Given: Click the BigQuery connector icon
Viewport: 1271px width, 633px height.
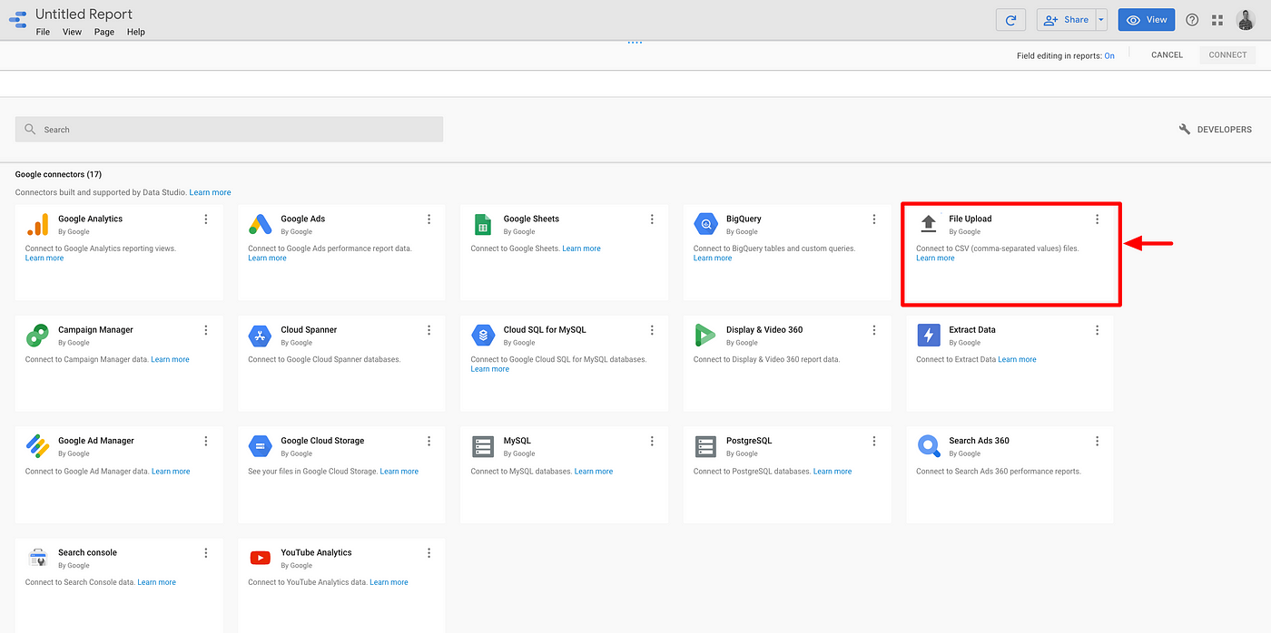Looking at the screenshot, I should (x=705, y=224).
